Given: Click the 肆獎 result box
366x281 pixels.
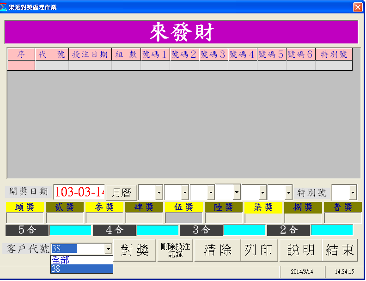Looking at the screenshot, I should pyautogui.click(x=144, y=218).
